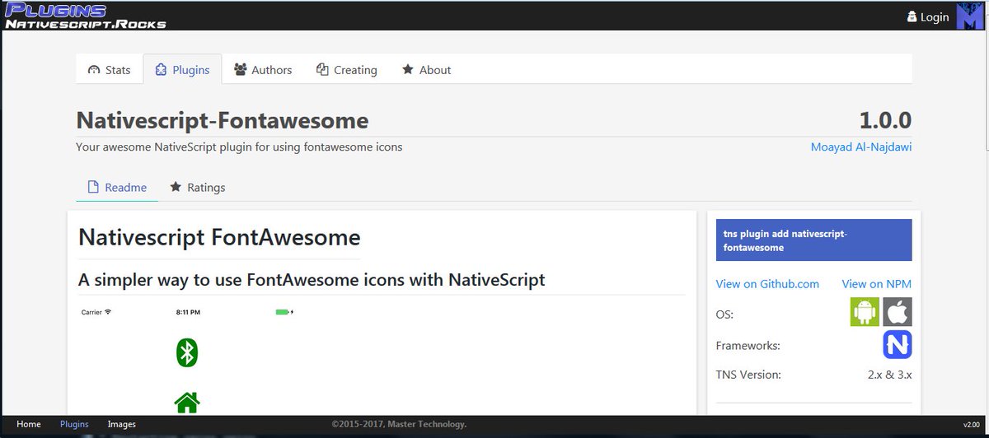Click the Images link in footer

[x=121, y=424]
